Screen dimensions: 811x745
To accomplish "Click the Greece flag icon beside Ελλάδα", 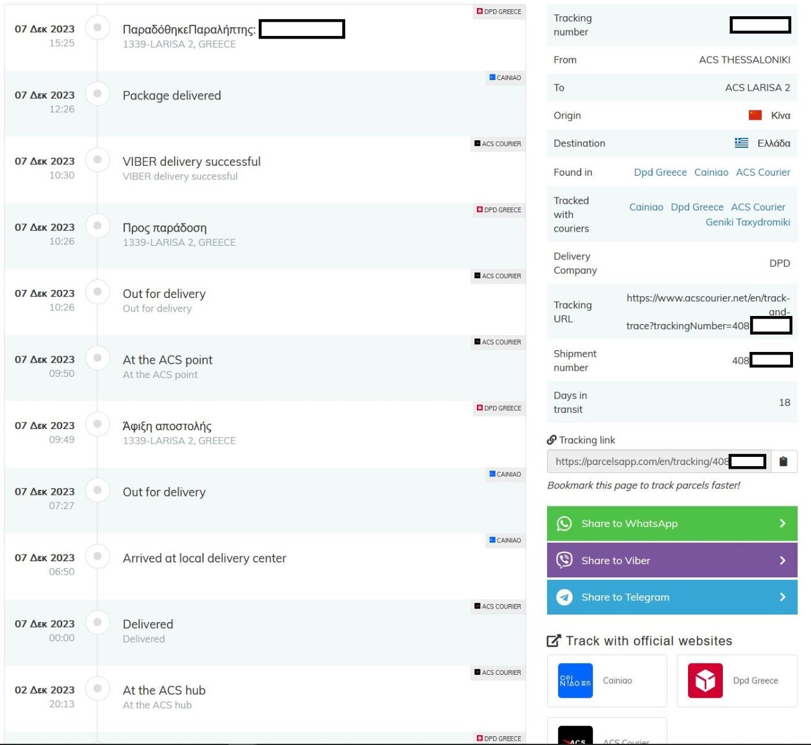I will pos(741,143).
